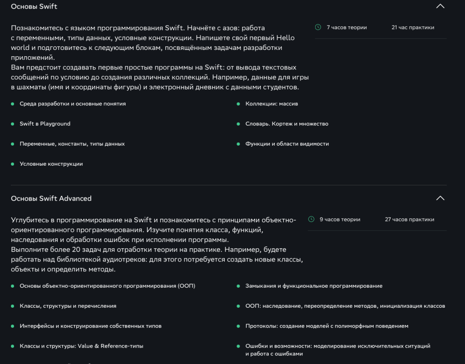Click green bullet beside Функции и области видимости
465x364 pixels.
(238, 144)
